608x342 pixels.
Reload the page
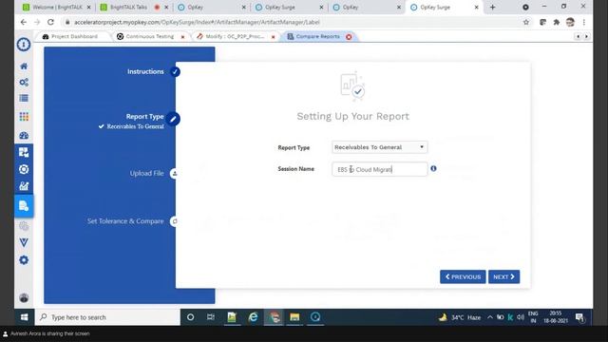[x=50, y=23]
